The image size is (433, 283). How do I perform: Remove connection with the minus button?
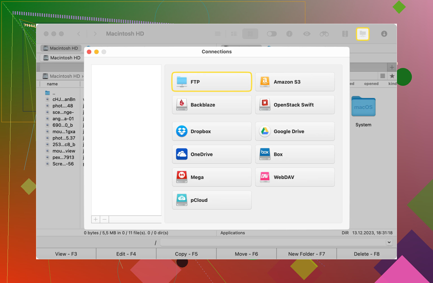(x=105, y=219)
